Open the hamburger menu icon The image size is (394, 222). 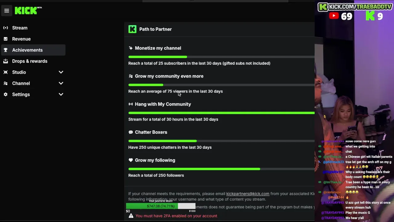point(6,11)
